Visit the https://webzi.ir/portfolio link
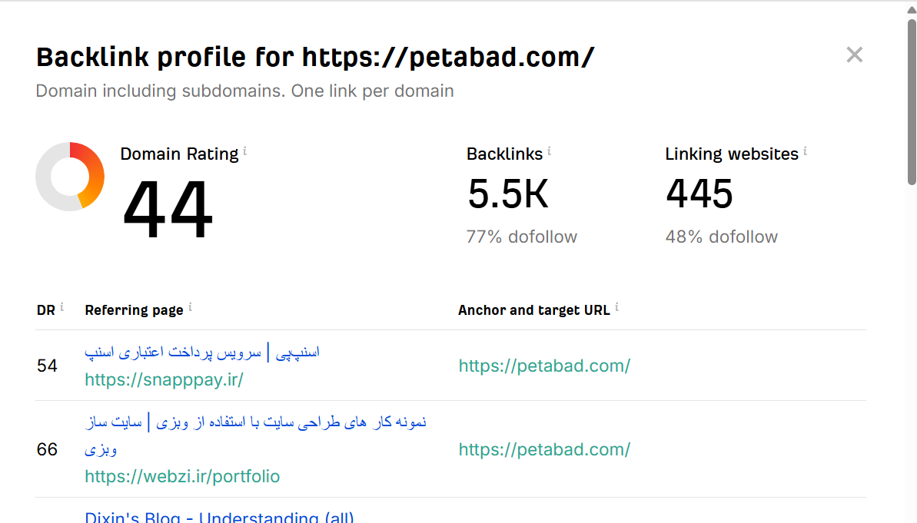The height and width of the screenshot is (523, 917). pos(182,476)
